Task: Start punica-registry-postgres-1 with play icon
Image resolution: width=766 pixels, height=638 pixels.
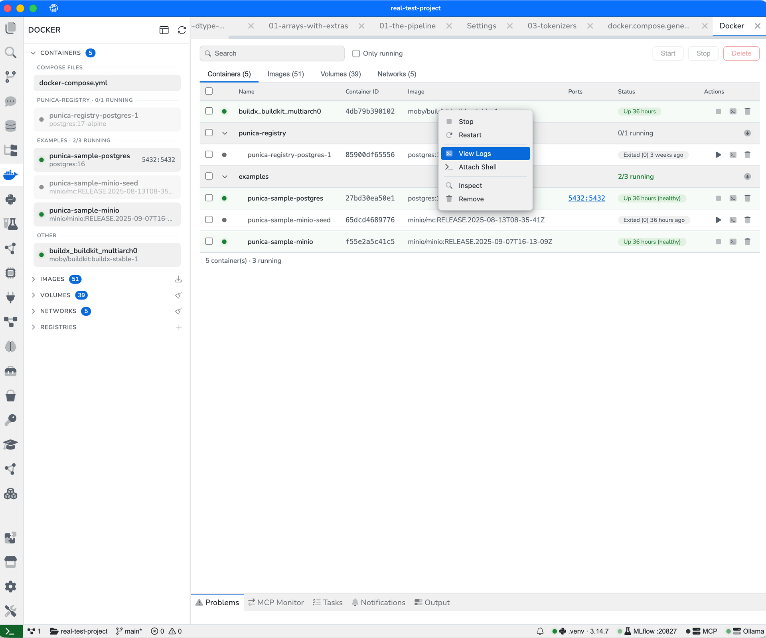Action: pyautogui.click(x=718, y=155)
